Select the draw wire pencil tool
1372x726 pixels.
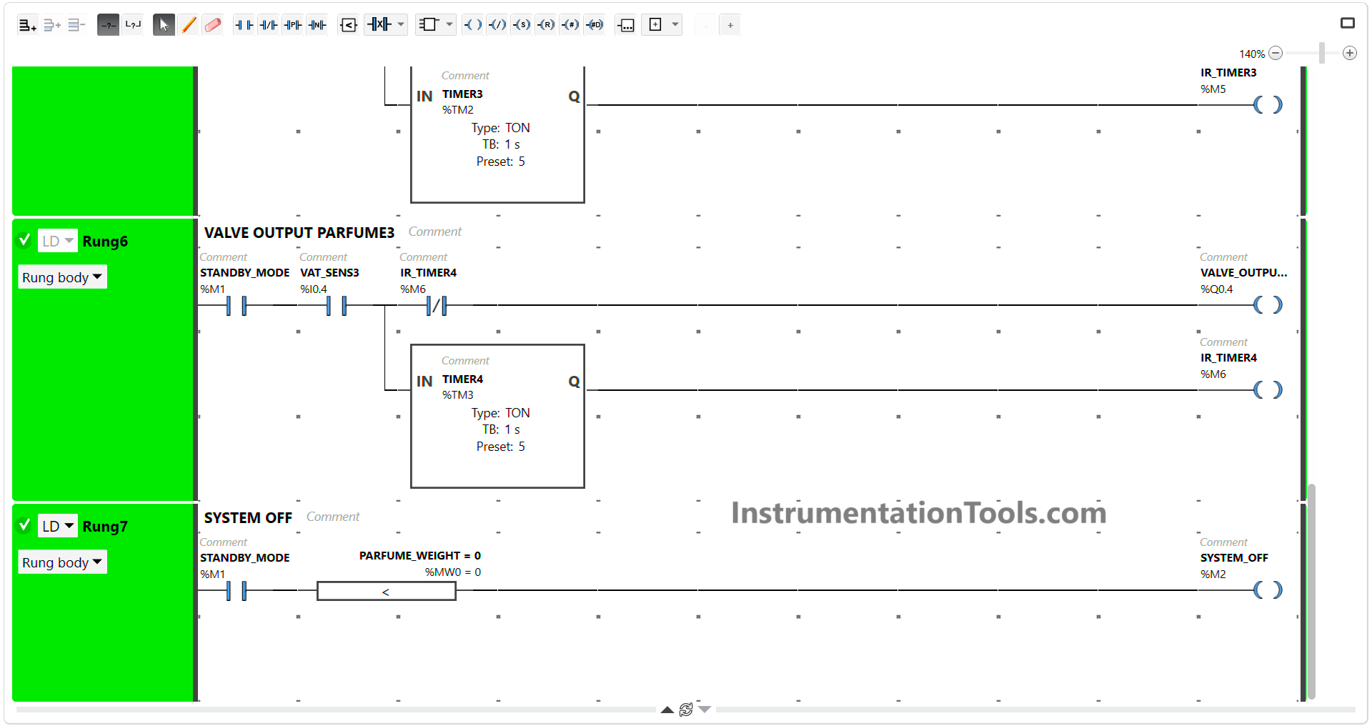(x=189, y=25)
